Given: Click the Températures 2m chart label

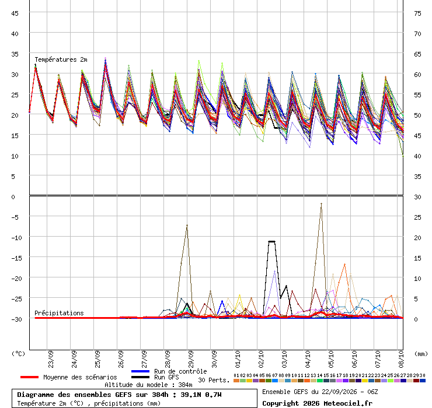Looking at the screenshot, I should (61, 59).
